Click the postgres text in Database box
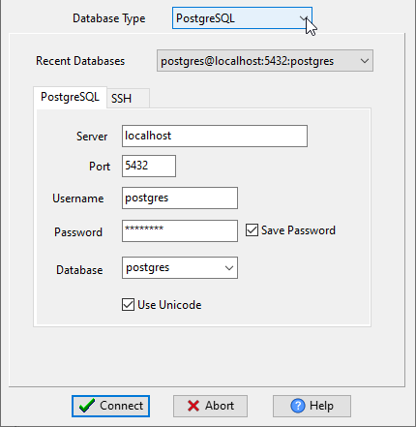Viewport: 416px width, 427px height. click(x=148, y=268)
